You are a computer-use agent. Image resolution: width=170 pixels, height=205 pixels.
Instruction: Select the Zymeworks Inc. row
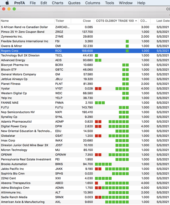[x=85, y=37]
